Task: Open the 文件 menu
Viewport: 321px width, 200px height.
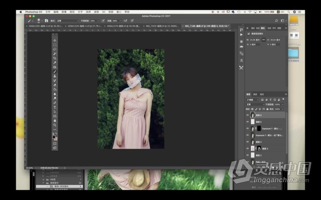Action: pyautogui.click(x=48, y=12)
